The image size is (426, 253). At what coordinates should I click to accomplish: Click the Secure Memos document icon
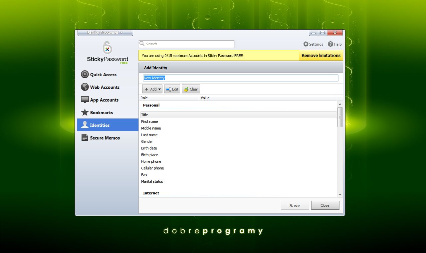[x=85, y=137]
